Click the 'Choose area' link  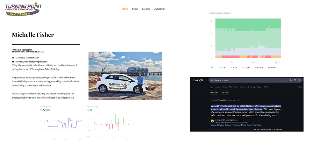[231, 100]
